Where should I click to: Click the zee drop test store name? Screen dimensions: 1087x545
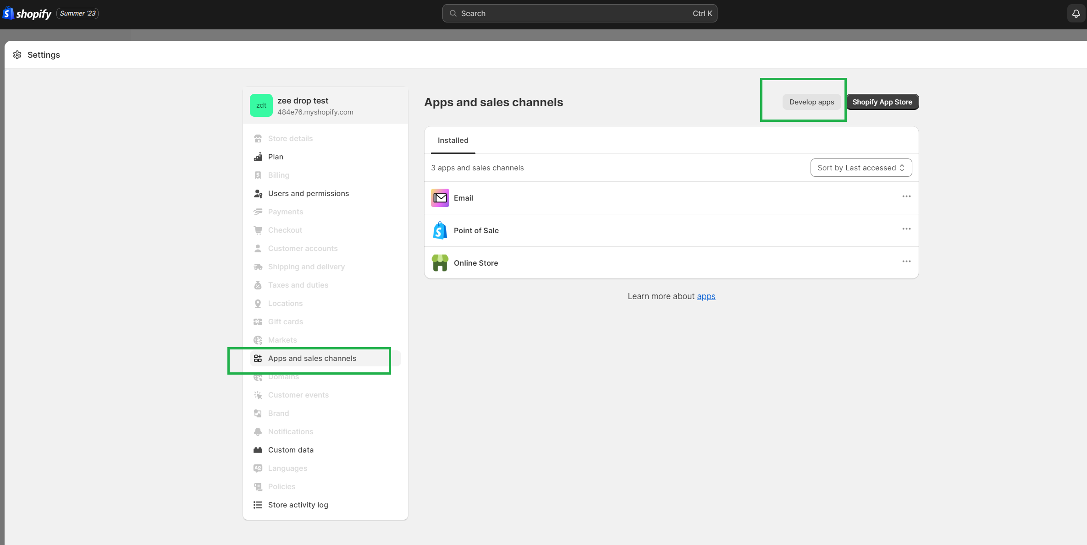pyautogui.click(x=303, y=101)
